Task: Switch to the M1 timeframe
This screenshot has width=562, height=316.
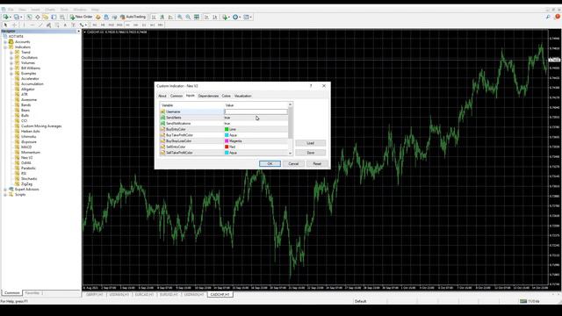Action: click(95, 25)
